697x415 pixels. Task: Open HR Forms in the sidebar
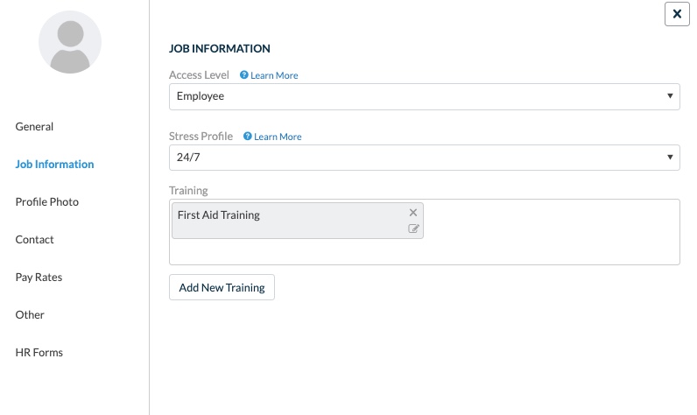(39, 352)
